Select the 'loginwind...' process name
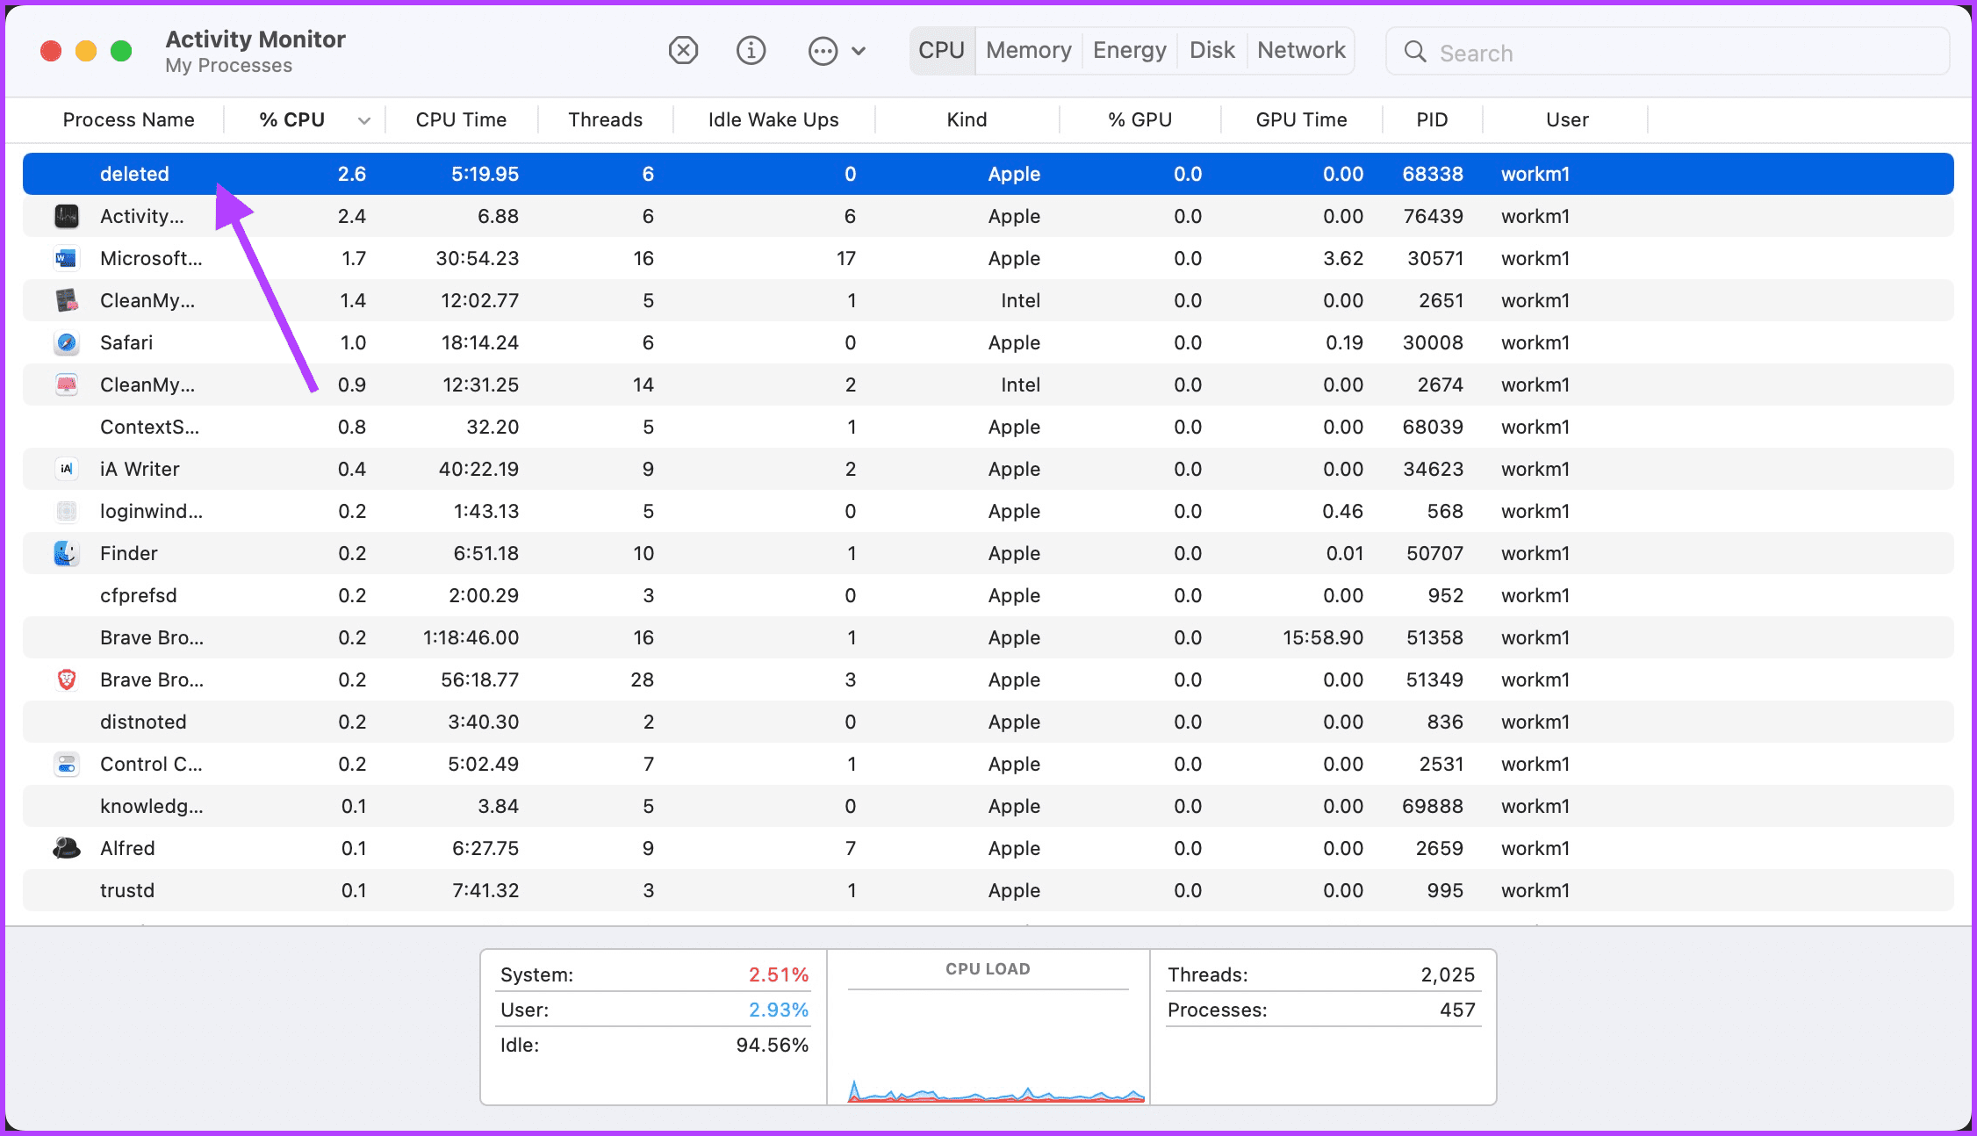The width and height of the screenshot is (1977, 1136). click(151, 511)
